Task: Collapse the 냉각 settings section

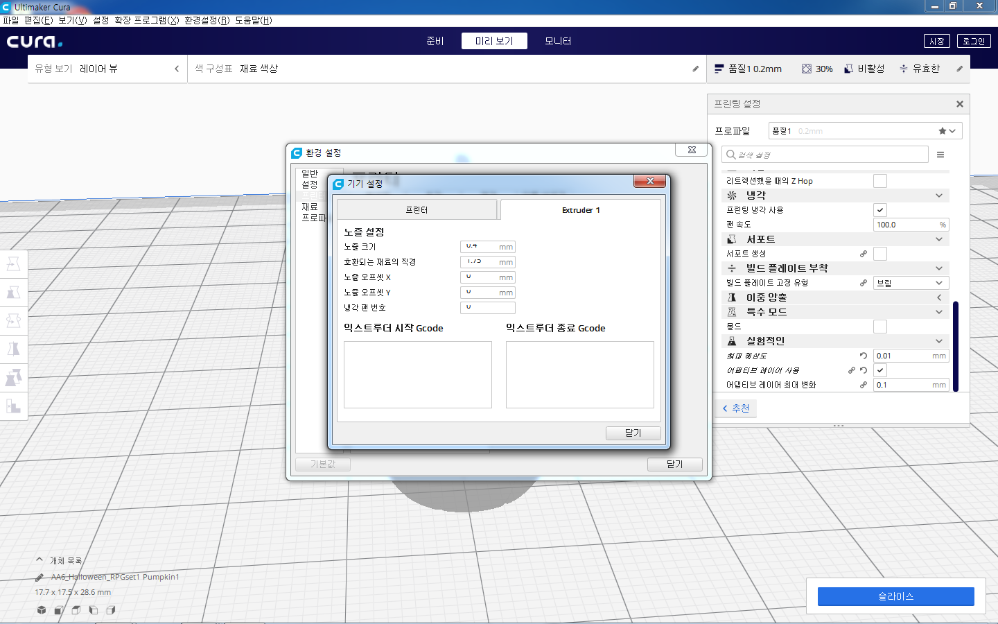Action: [x=834, y=196]
